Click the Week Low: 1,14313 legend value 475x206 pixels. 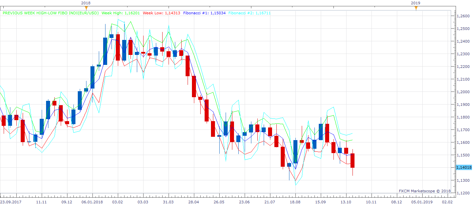(x=162, y=13)
